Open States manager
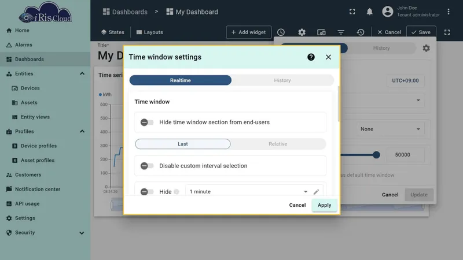 (x=112, y=32)
